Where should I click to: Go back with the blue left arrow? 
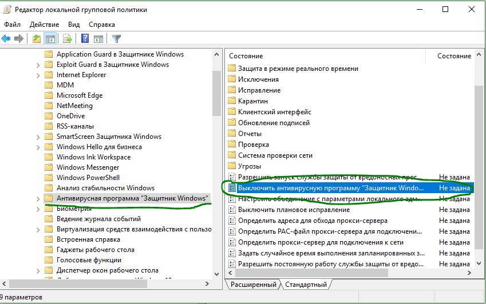6,39
